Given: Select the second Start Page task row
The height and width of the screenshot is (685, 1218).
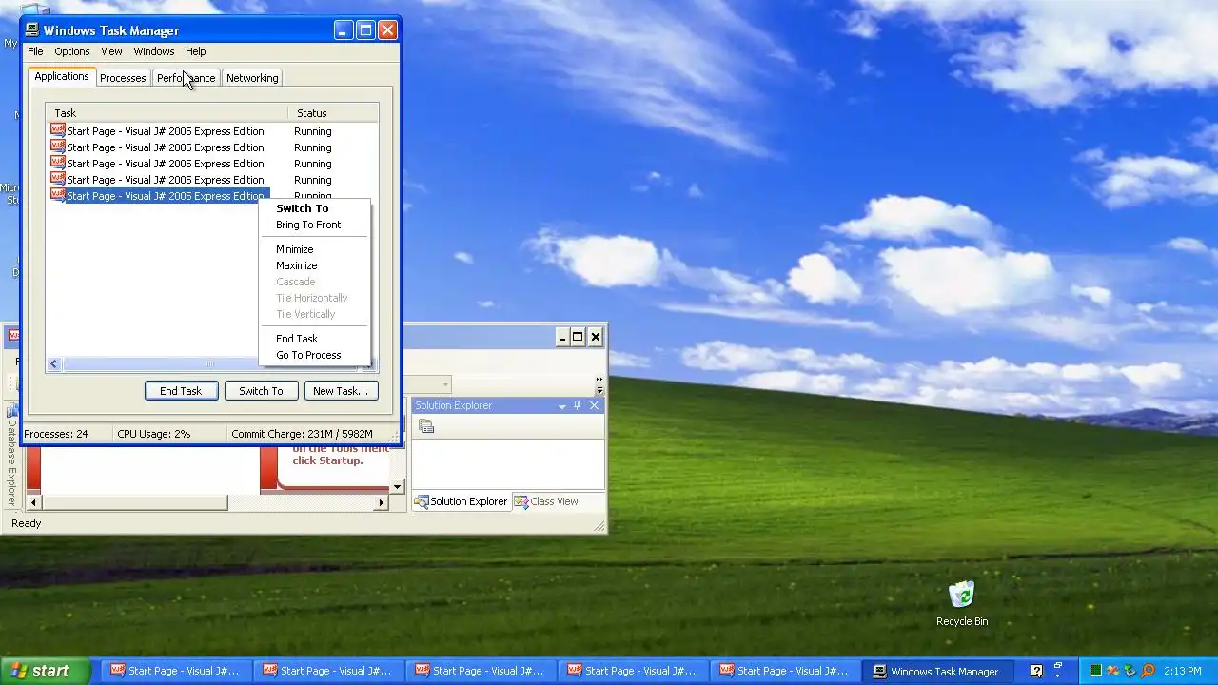Looking at the screenshot, I should (x=212, y=147).
